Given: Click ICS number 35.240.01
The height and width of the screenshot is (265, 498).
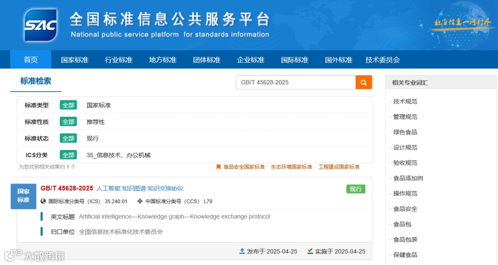Looking at the screenshot, I should (116, 202).
